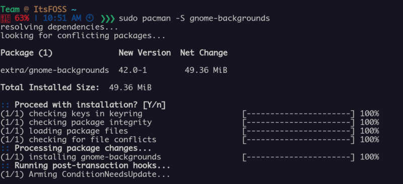Click the 'installing gnome-backgrounds' progress bar
Image resolution: width=403 pixels, height=184 pixels.
coord(299,157)
